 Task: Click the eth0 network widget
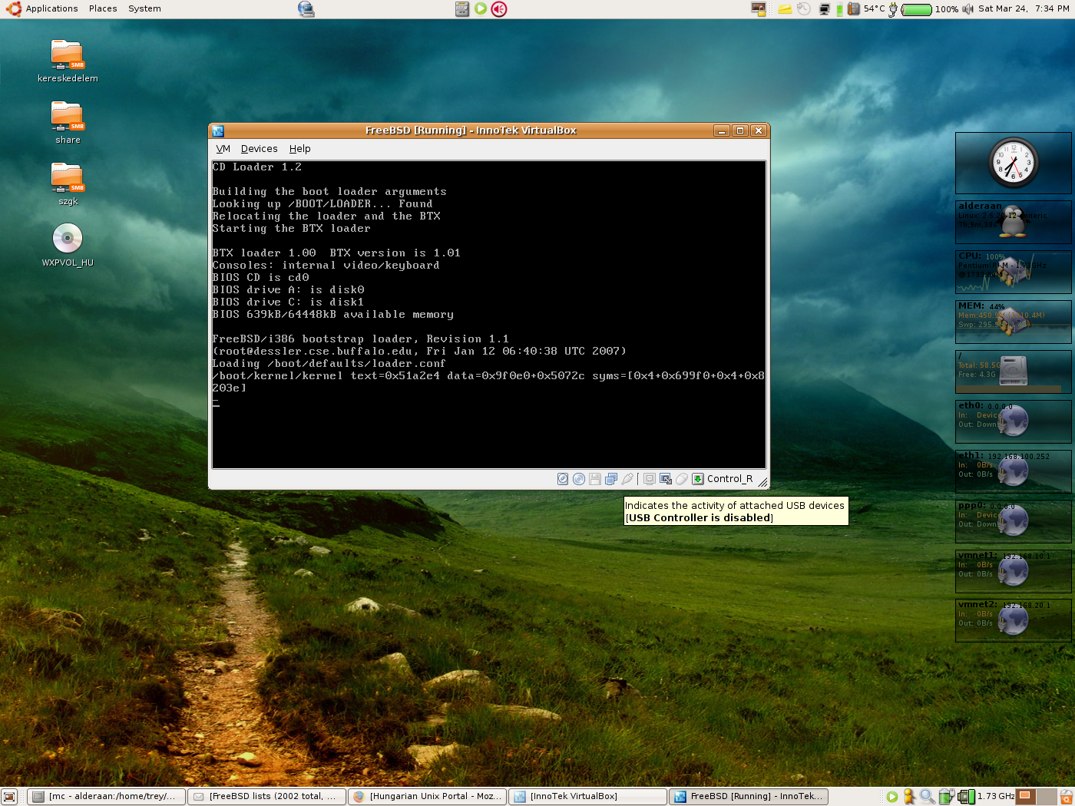[1014, 421]
